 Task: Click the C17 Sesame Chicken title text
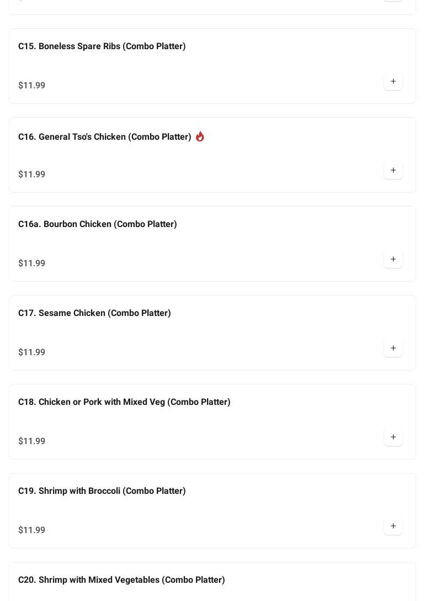[94, 313]
